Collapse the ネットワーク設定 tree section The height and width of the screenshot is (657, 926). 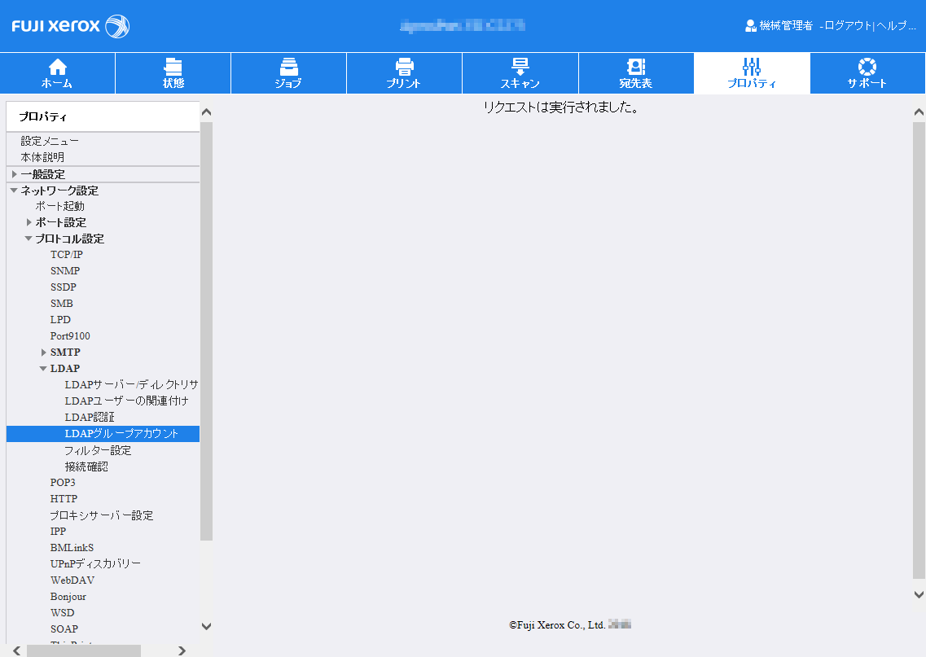click(14, 191)
